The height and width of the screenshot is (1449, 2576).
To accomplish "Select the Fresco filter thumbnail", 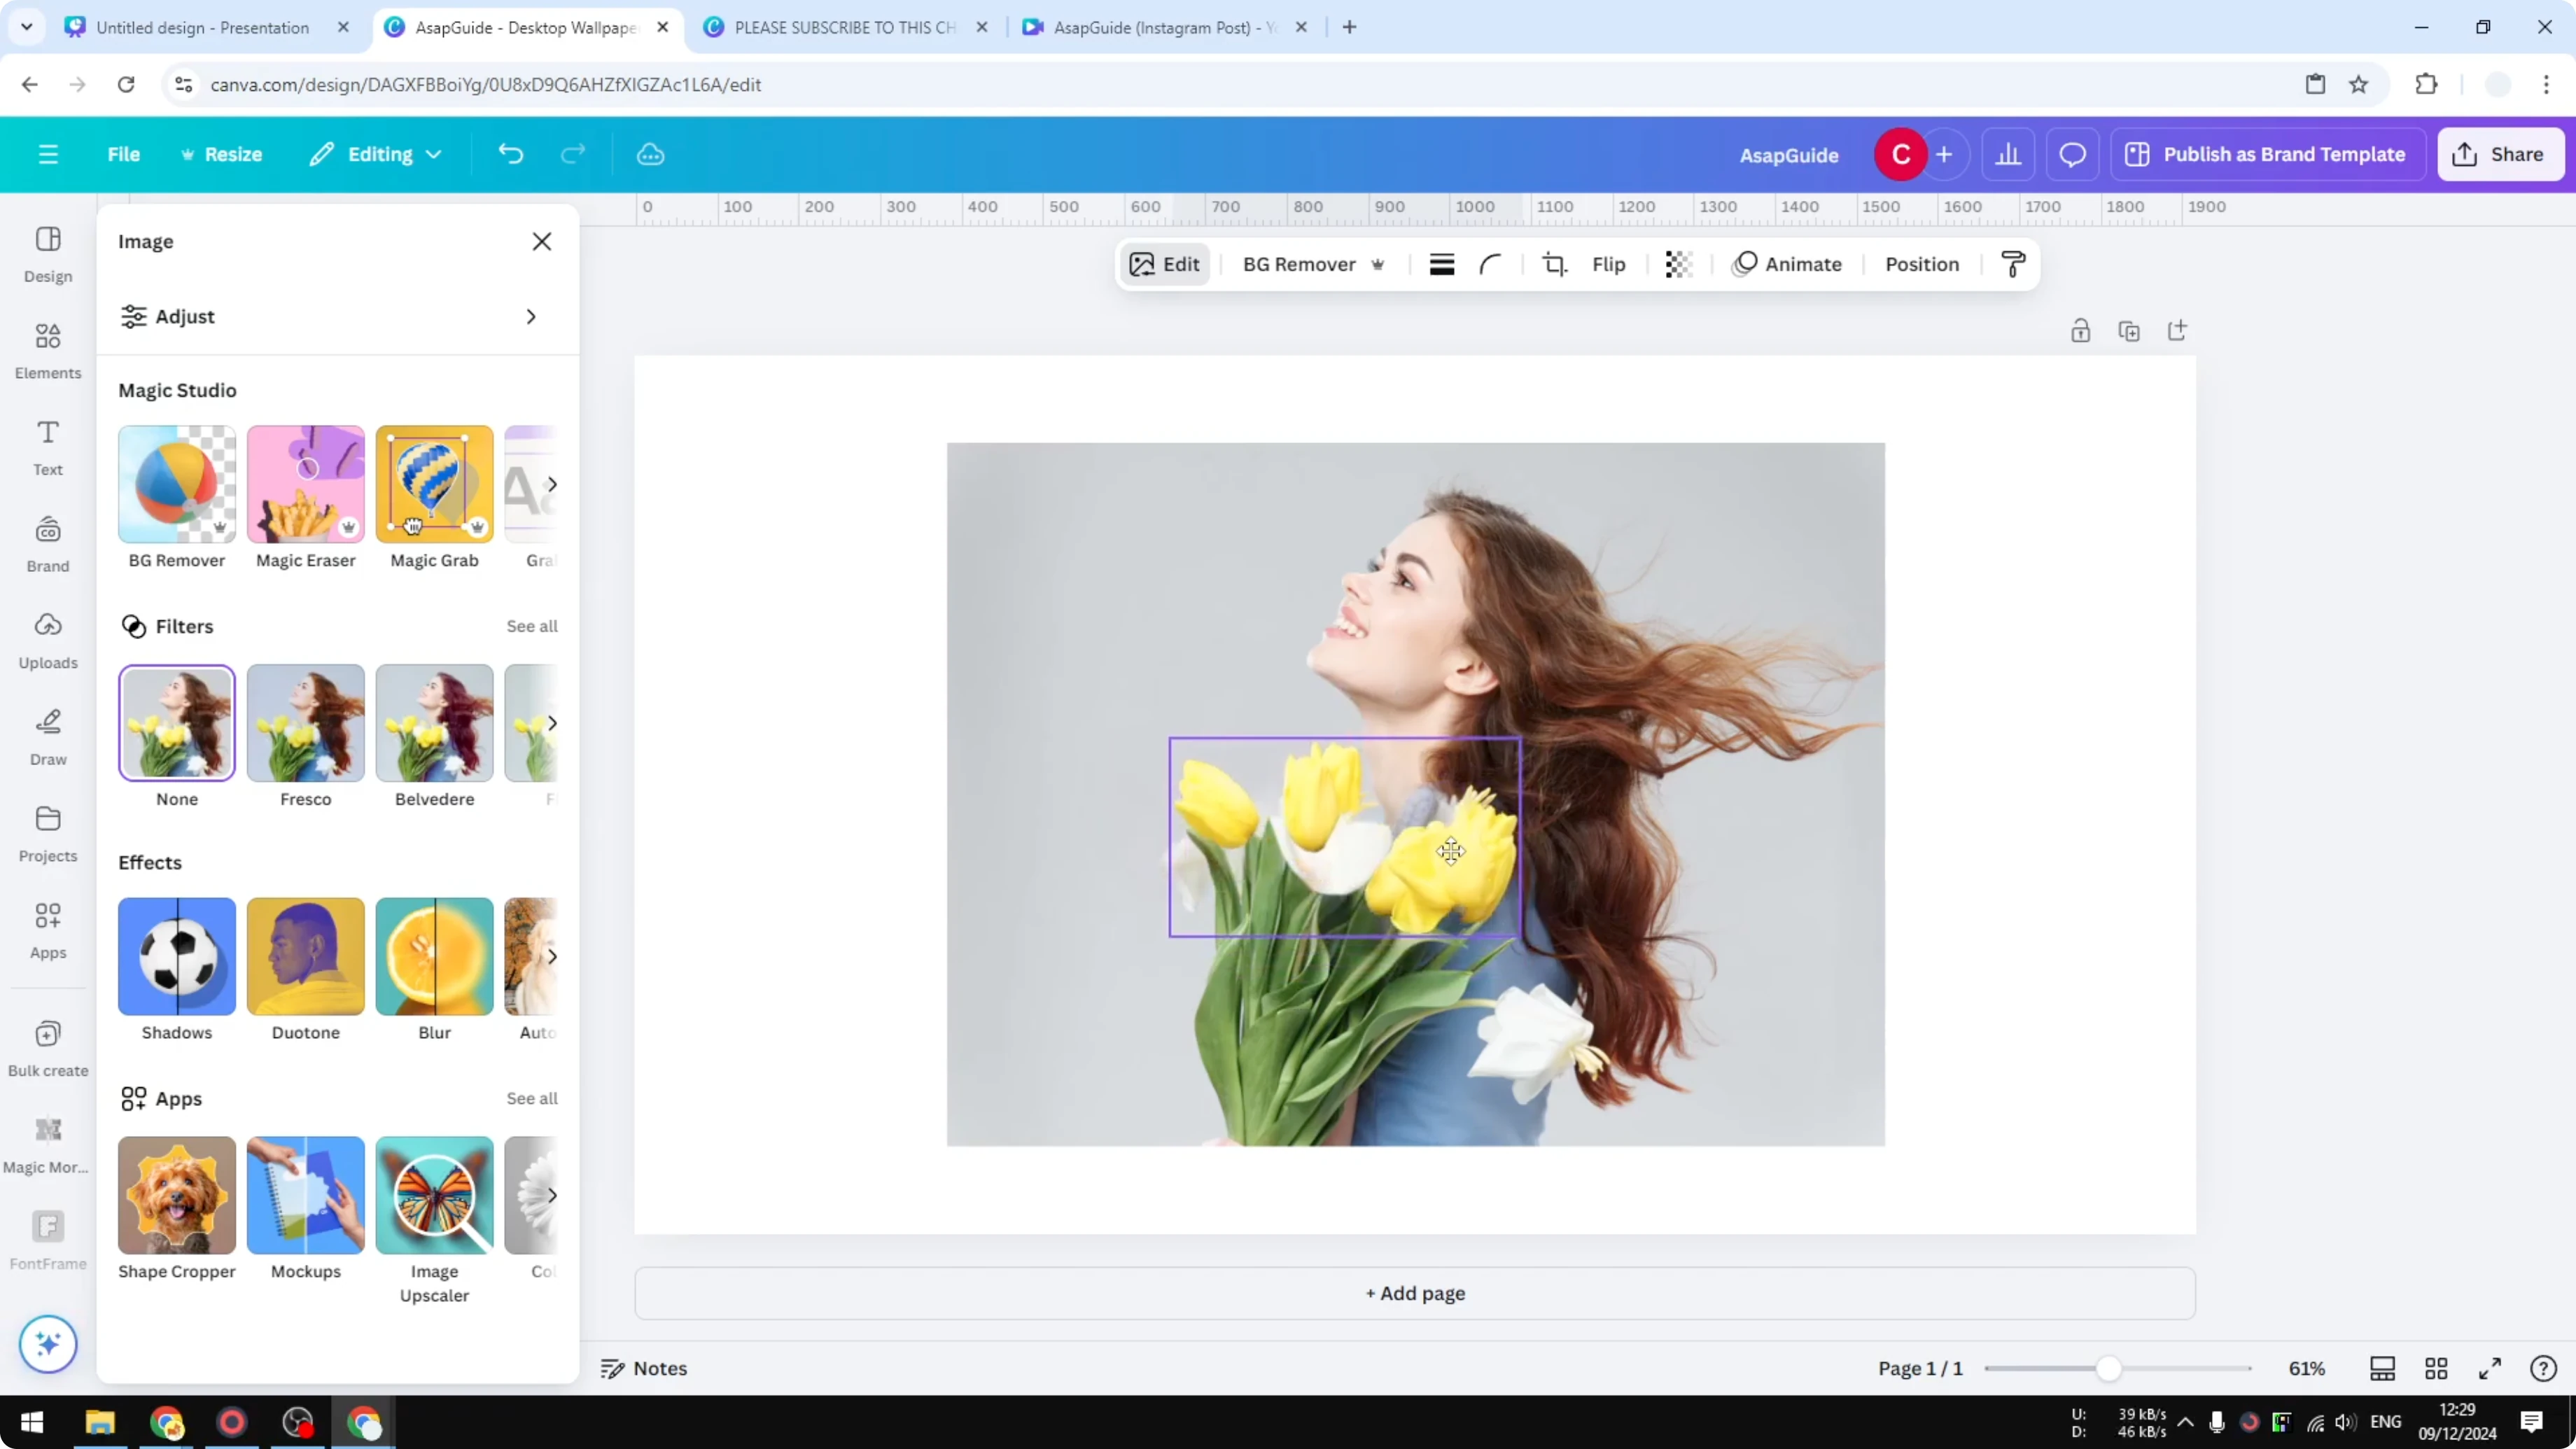I will 305,723.
